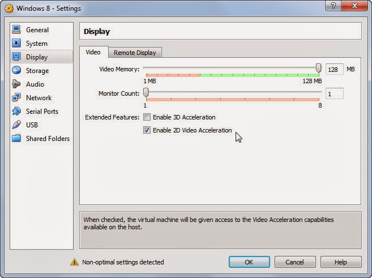The height and width of the screenshot is (278, 372).
Task: Open the System settings page
Action: [42, 44]
